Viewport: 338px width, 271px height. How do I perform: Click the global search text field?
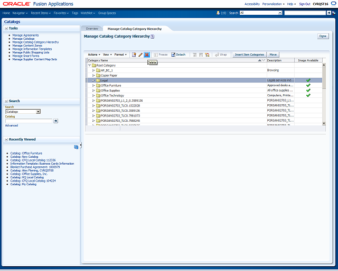305,13
